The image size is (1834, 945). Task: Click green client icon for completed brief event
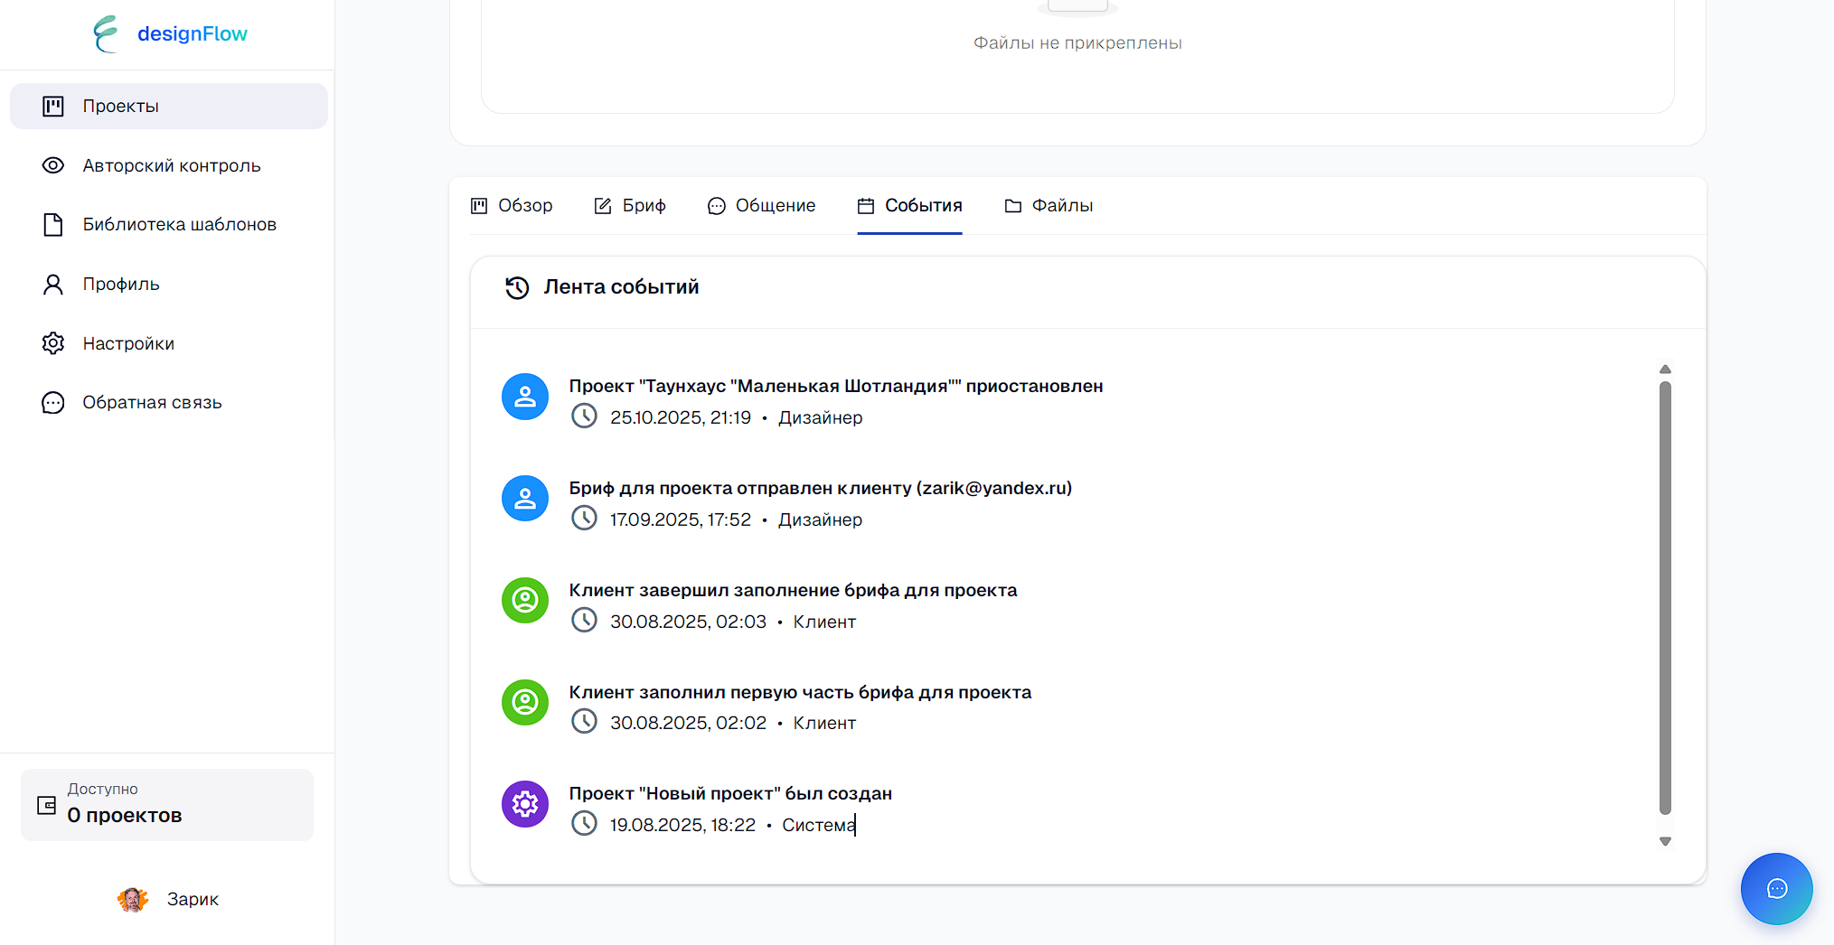pos(525,601)
